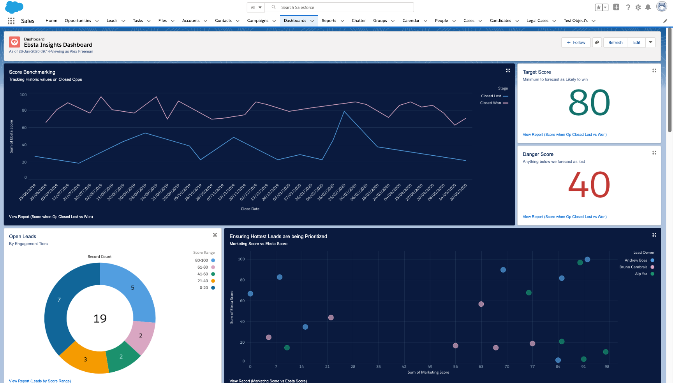Expand the Opportunities tab dropdown arrow
This screenshot has height=383, width=673.
97,21
